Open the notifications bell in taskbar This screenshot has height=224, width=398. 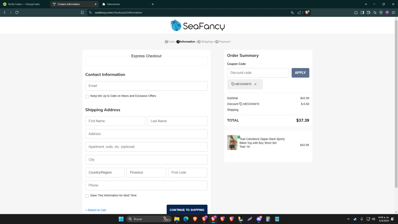[392, 219]
